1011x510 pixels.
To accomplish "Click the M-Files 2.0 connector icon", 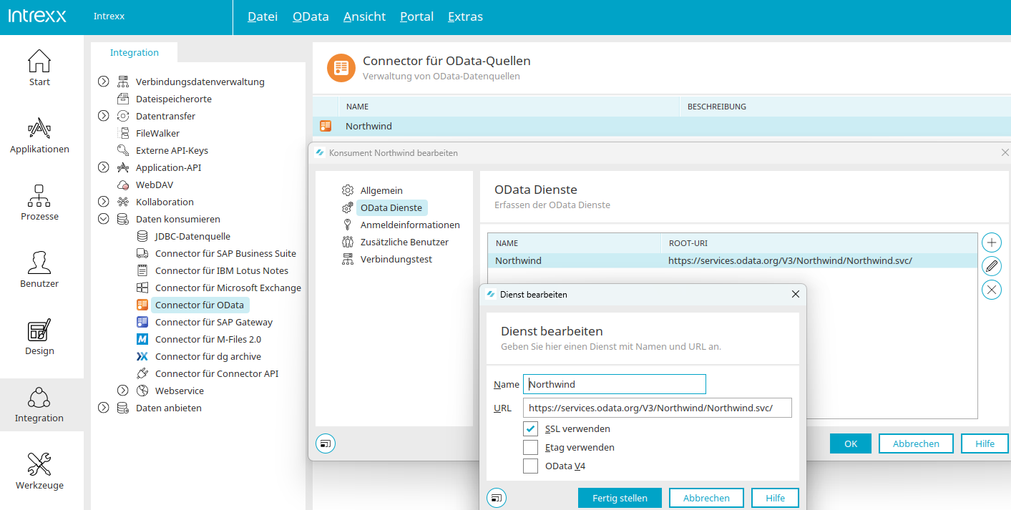I will pyautogui.click(x=142, y=339).
